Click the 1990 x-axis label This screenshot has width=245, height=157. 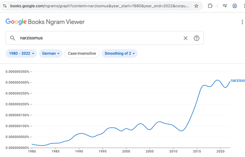(79, 151)
